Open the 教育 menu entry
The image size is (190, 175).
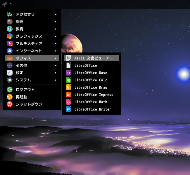[x=32, y=29]
